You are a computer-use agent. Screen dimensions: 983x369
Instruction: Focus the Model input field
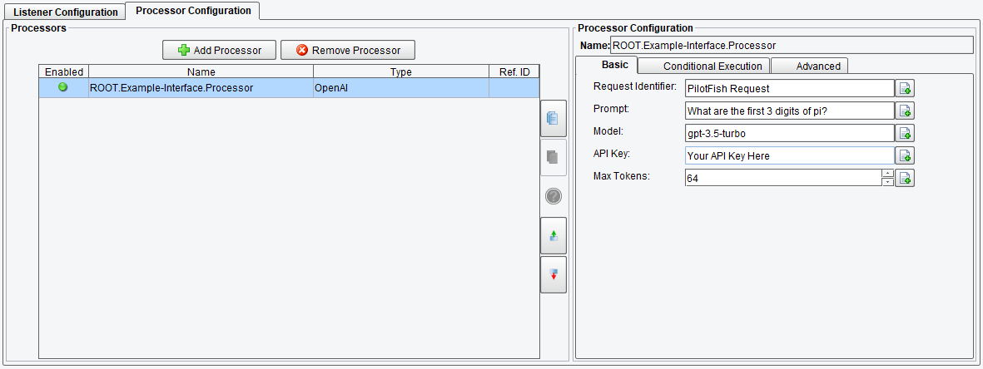pos(789,133)
